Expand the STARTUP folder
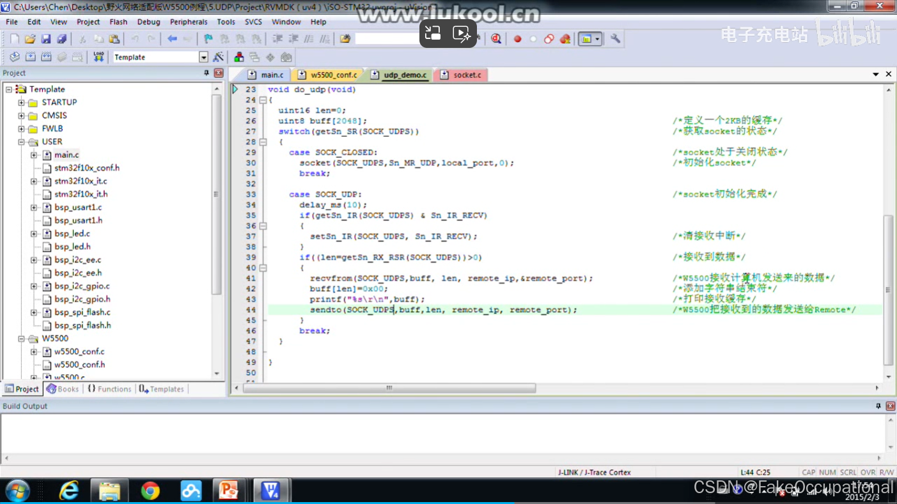Viewport: 897px width, 504px height. tap(22, 103)
